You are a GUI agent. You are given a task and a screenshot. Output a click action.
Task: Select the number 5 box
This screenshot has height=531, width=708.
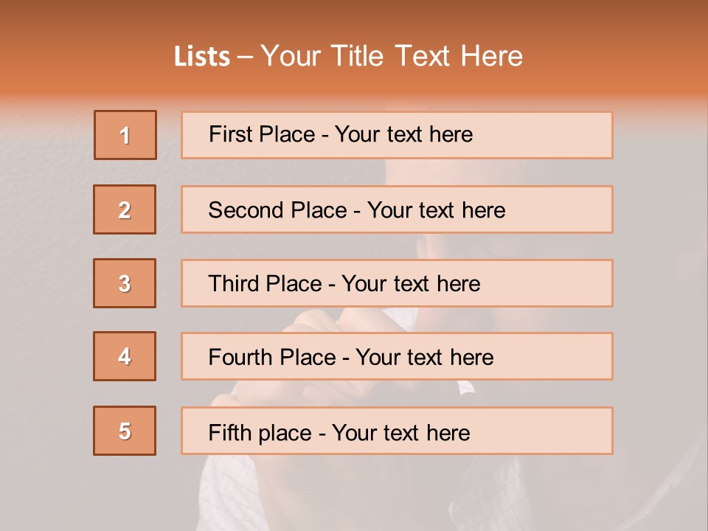pos(125,431)
